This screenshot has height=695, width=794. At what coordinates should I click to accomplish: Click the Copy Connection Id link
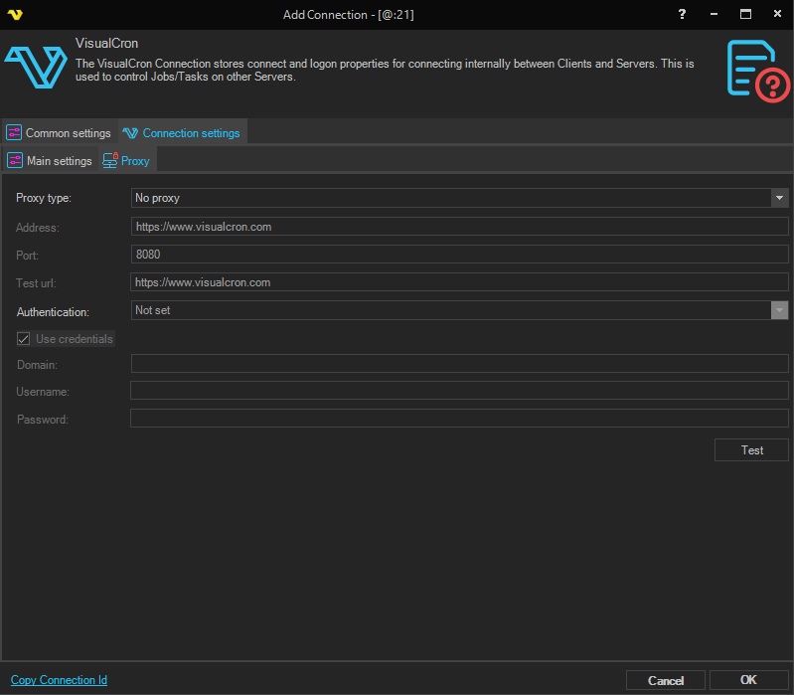pos(59,680)
